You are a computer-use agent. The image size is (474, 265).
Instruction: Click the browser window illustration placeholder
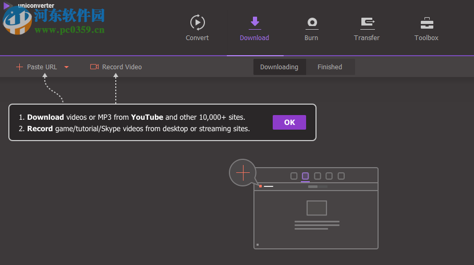[316, 208]
